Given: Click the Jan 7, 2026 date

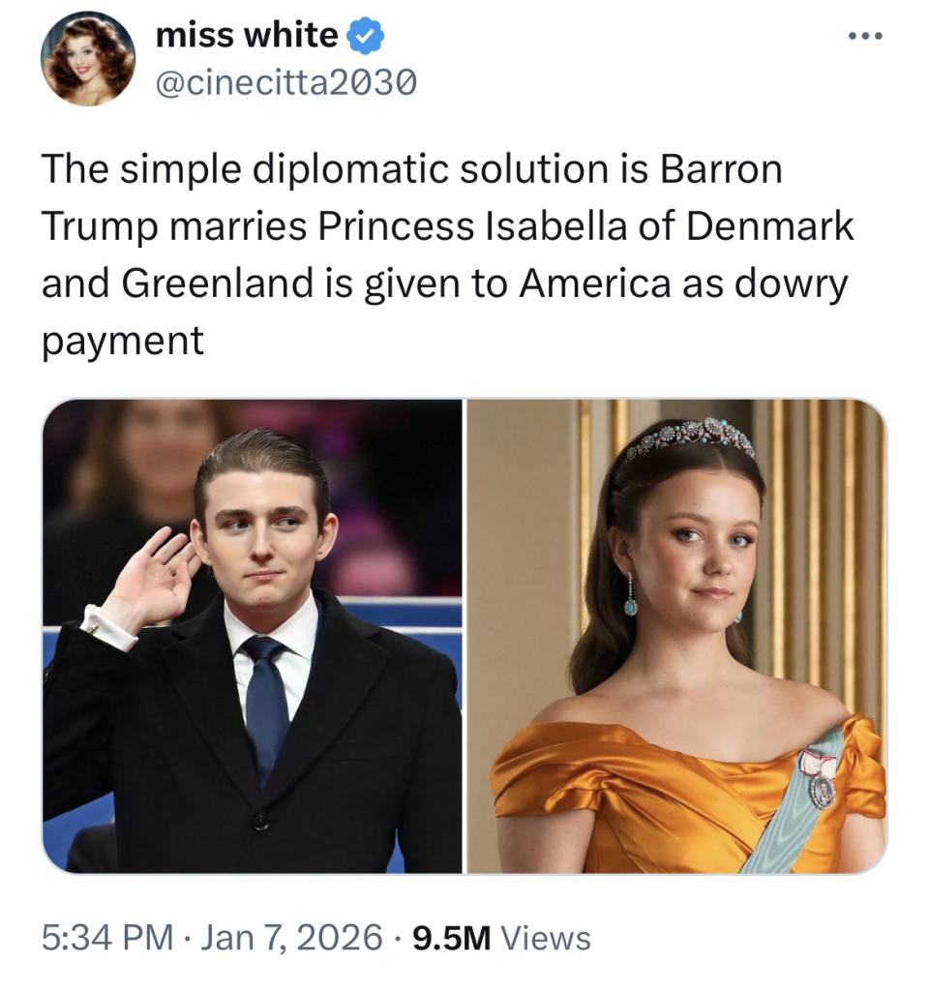Looking at the screenshot, I should (291, 937).
